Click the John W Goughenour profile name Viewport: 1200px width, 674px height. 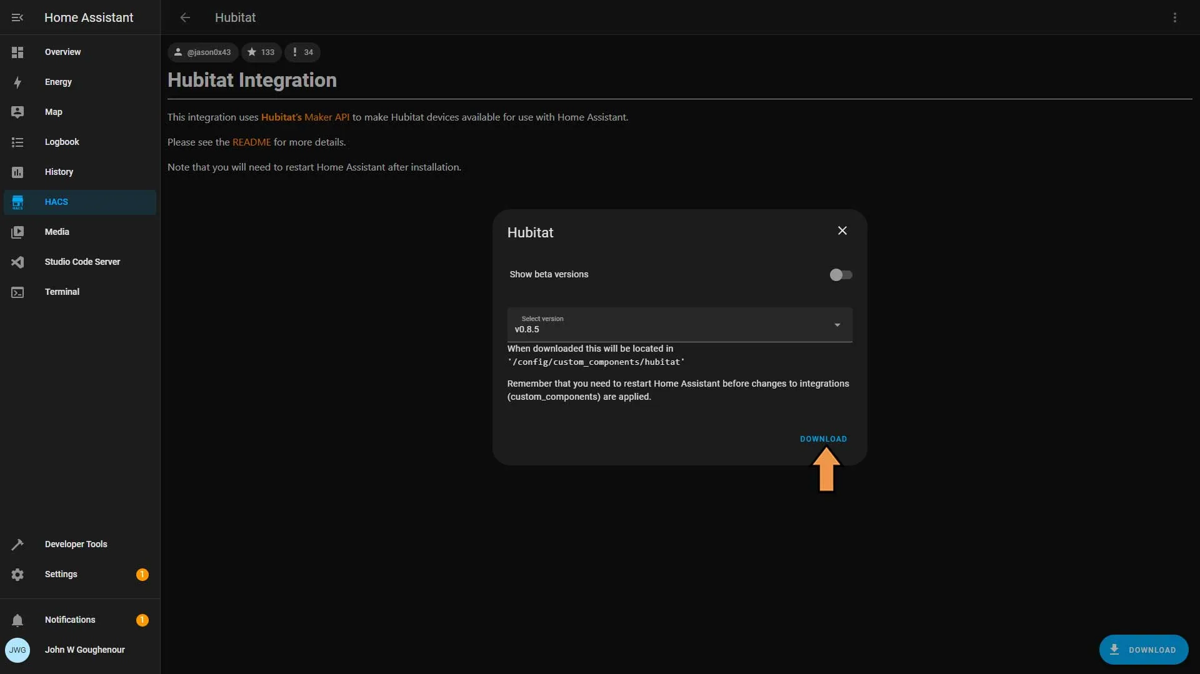tap(85, 650)
